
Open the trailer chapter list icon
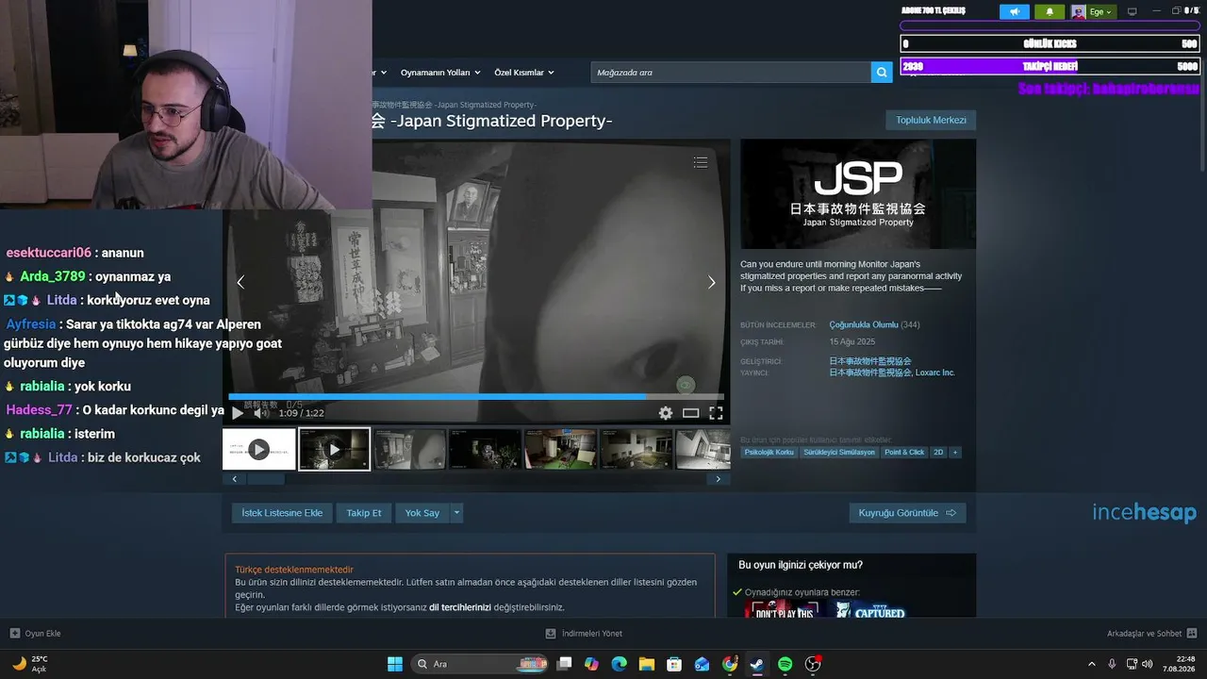point(701,162)
